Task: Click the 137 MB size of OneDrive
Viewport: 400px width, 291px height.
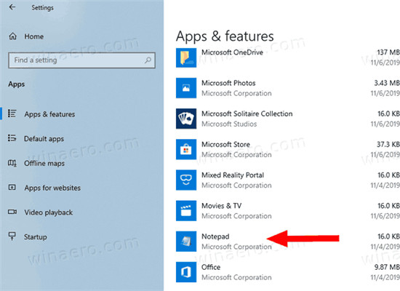Action: point(388,52)
